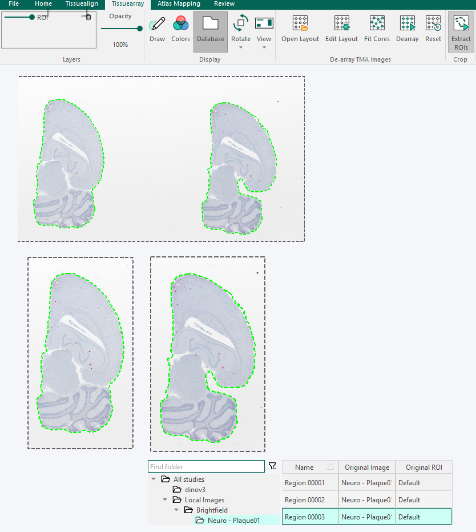Open the Colors tool
This screenshot has height=532, width=476.
(x=180, y=30)
